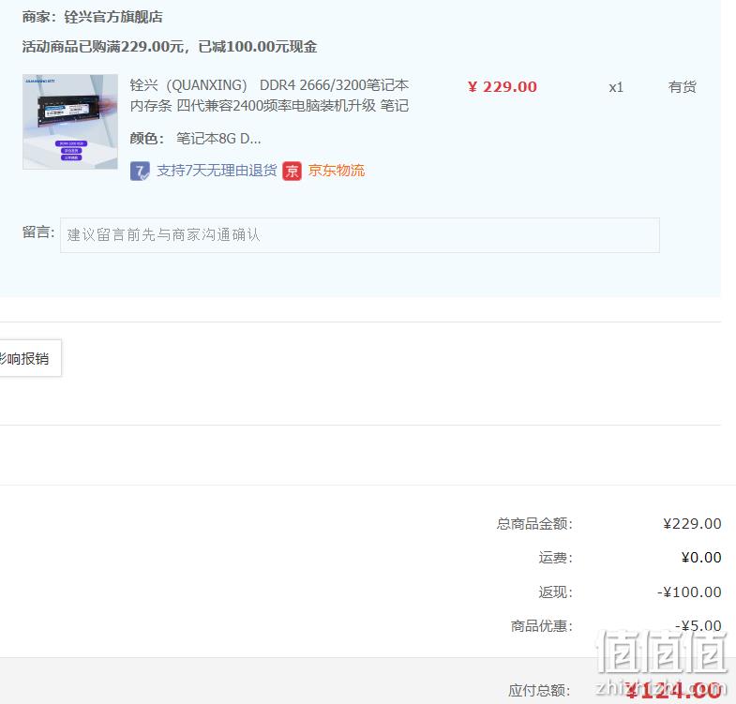736x704 pixels.
Task: Click the ¥ 229.00 item price
Action: click(x=503, y=87)
